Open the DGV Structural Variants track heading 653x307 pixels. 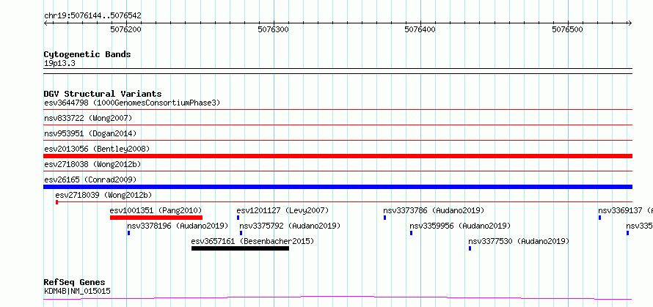tap(103, 94)
